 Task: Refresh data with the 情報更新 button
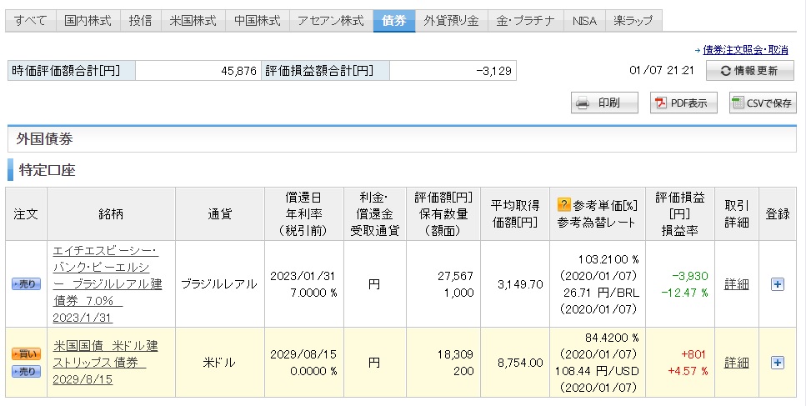pos(750,70)
